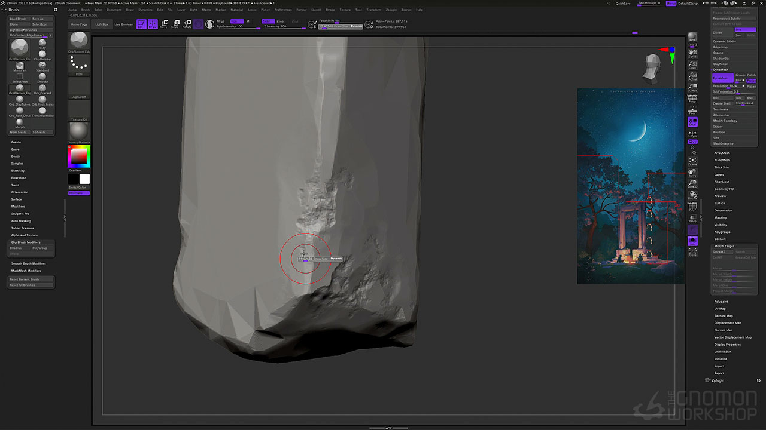Toggle Zadd sculpt mode
Screen dimensions: 766x430
tap(268, 21)
